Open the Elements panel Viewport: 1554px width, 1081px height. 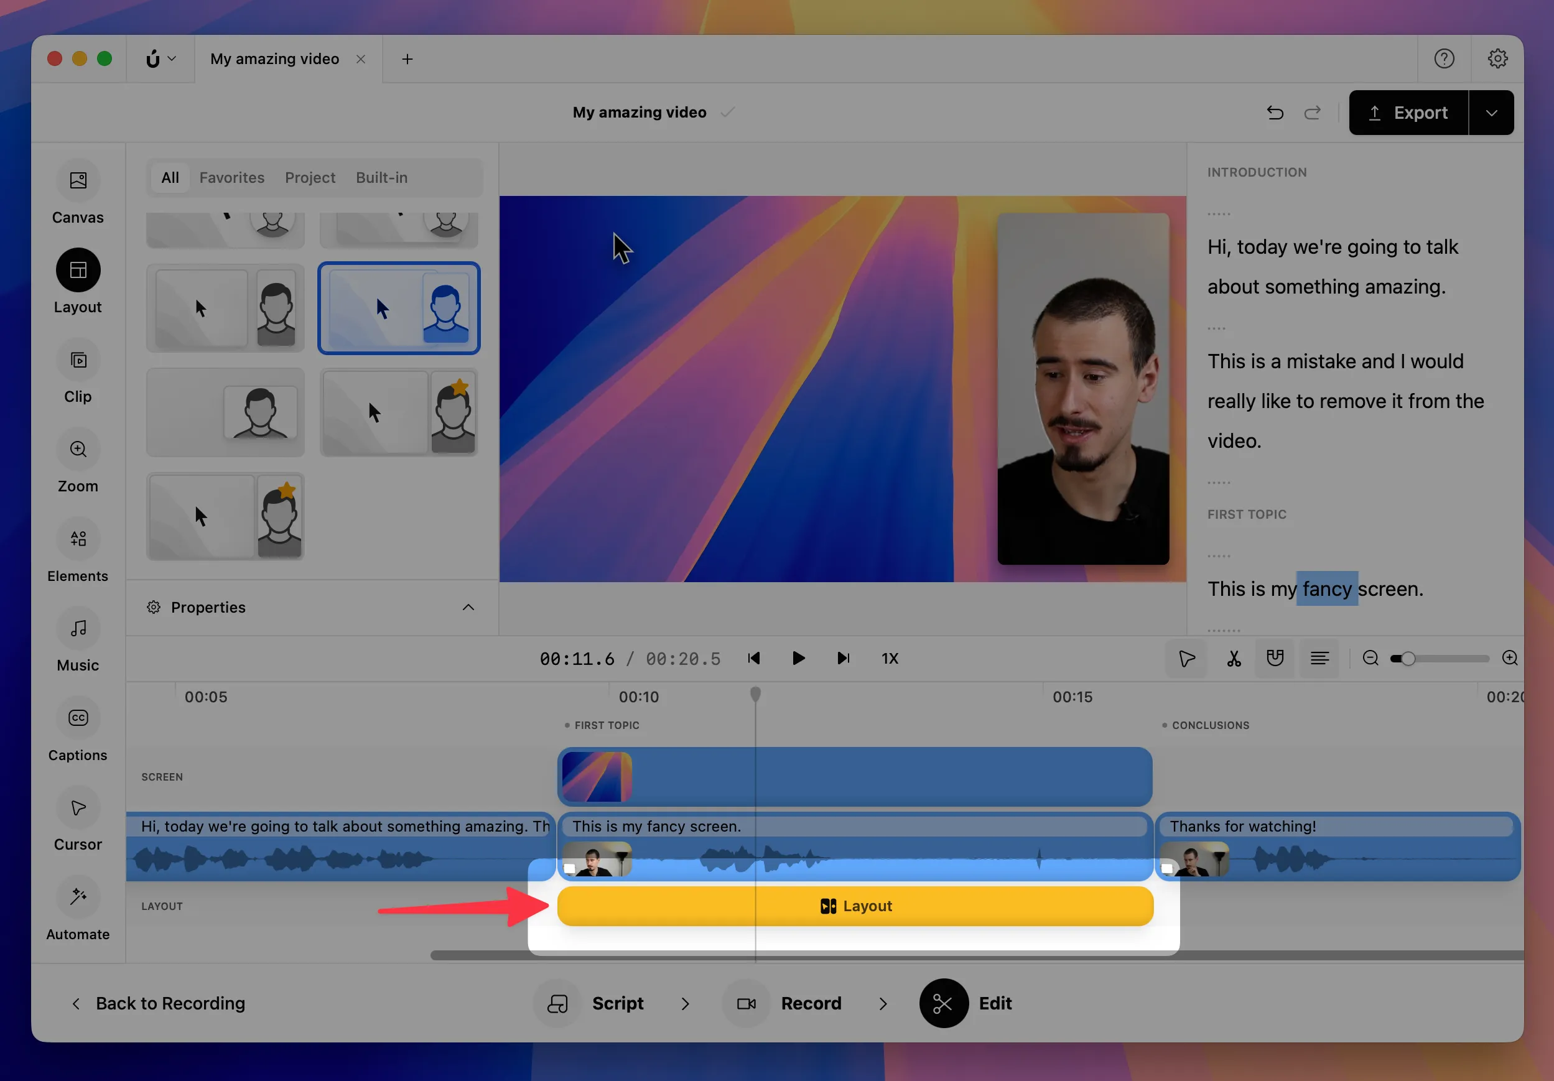78,550
